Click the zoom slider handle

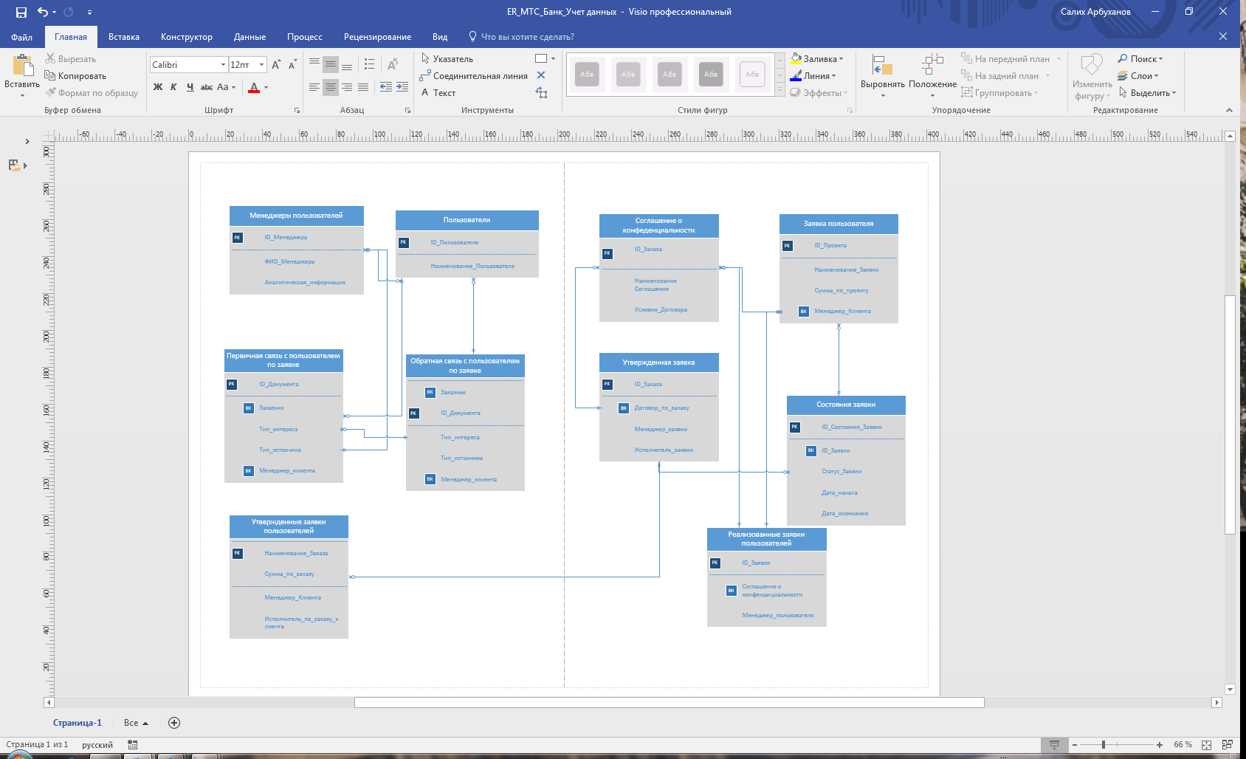tap(1104, 744)
